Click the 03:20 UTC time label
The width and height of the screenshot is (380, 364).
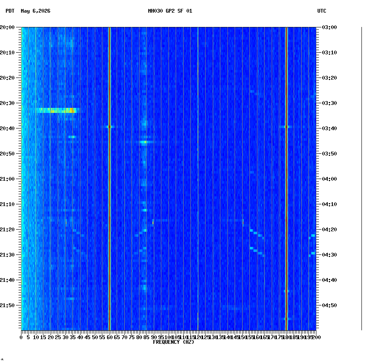coord(329,78)
